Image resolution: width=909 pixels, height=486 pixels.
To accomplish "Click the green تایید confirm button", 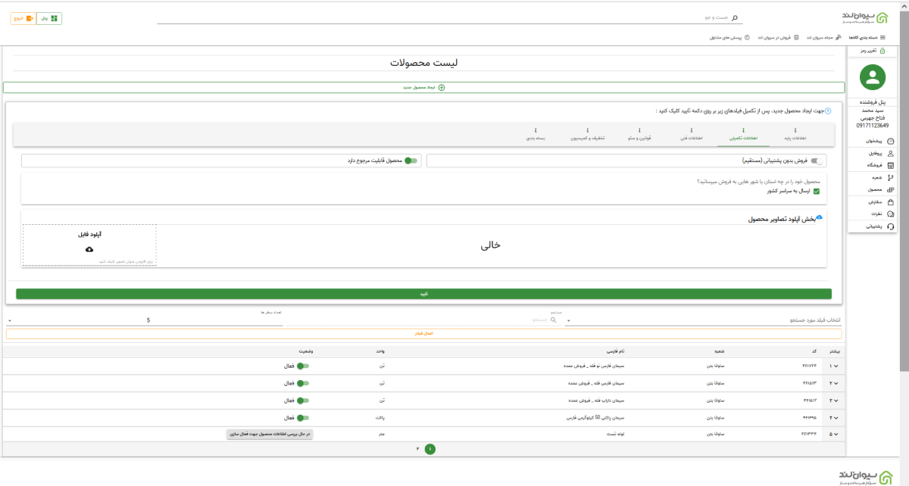I will point(424,292).
